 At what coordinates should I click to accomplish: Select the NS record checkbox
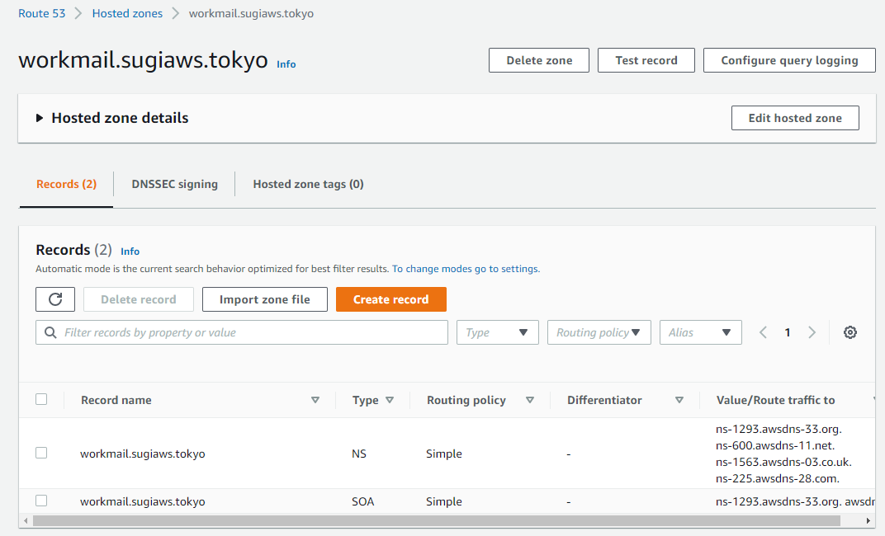coord(41,453)
